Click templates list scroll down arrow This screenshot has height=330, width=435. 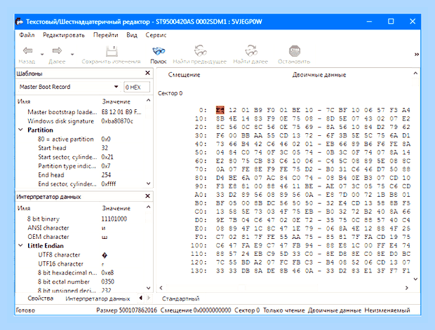(x=149, y=184)
